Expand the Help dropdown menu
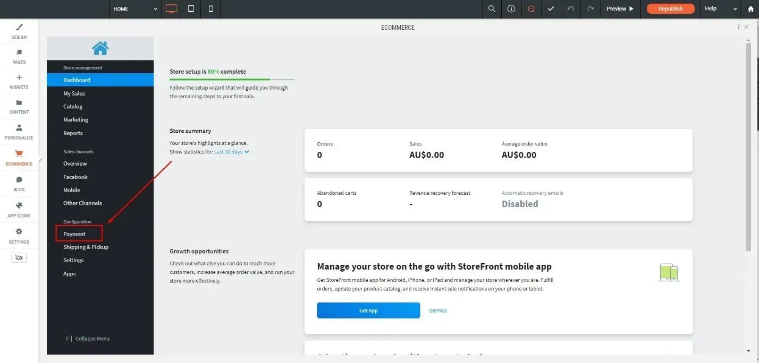759x363 pixels. coord(721,9)
